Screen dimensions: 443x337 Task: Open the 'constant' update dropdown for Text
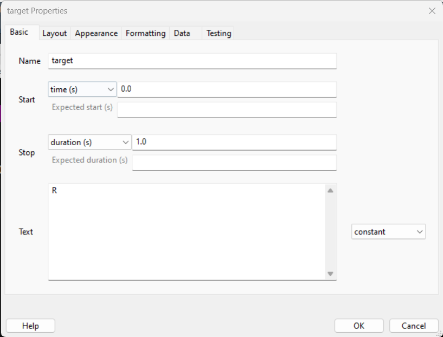coord(388,232)
